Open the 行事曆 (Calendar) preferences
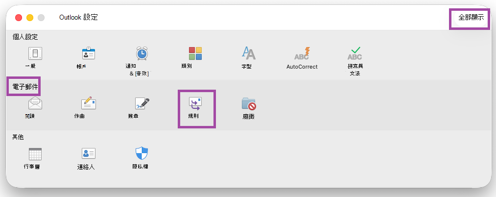 click(x=35, y=154)
